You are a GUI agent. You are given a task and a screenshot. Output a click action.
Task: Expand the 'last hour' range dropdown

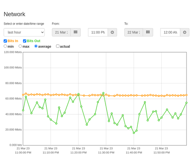click(24, 32)
